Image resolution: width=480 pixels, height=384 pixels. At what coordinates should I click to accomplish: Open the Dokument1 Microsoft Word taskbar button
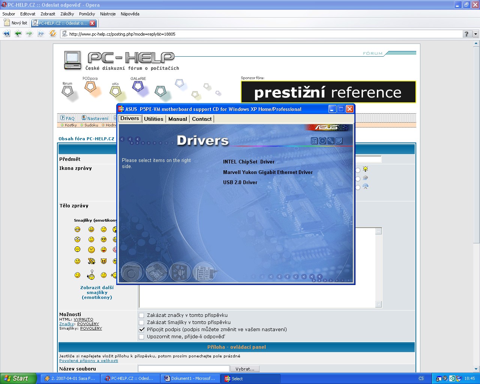point(190,379)
